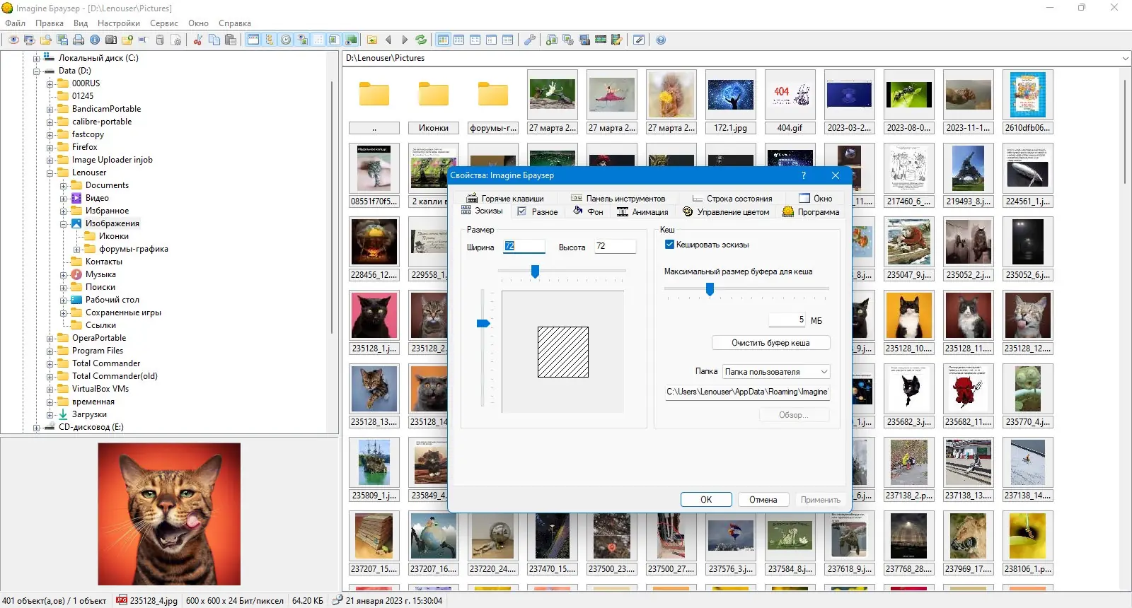Click the trash can delete icon
The height and width of the screenshot is (608, 1132).
pos(160,40)
